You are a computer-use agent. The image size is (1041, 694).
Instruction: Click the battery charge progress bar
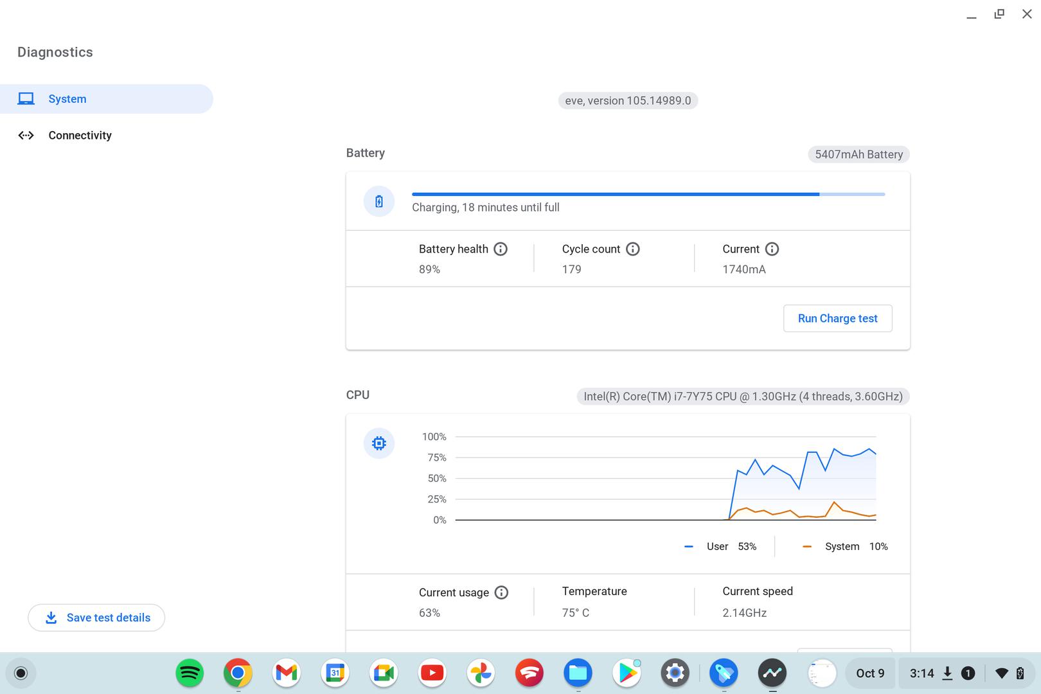(648, 194)
